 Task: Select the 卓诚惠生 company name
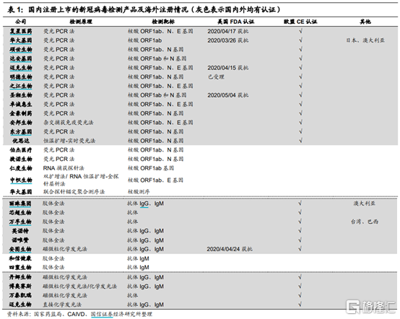point(21,105)
